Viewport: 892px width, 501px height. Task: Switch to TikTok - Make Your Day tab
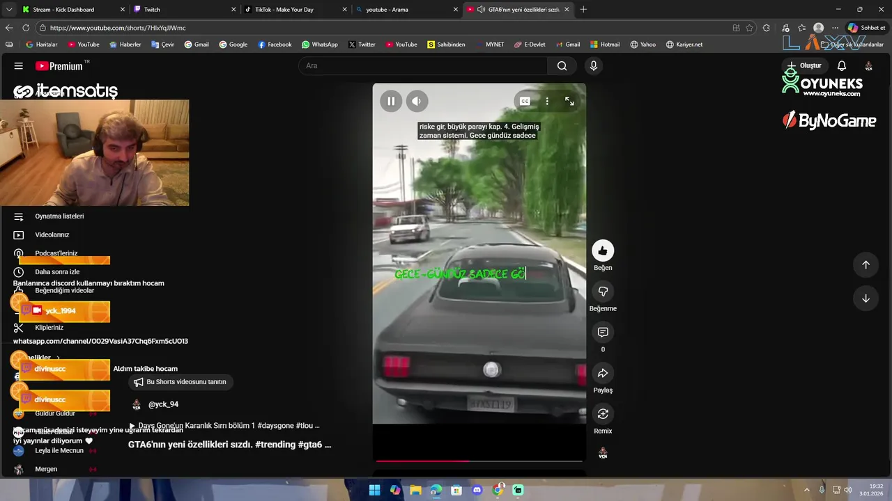click(x=295, y=9)
